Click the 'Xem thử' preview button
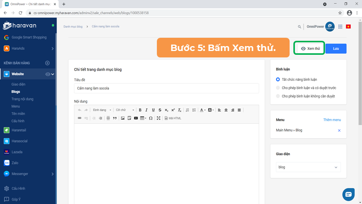The width and height of the screenshot is (362, 204). point(309,49)
